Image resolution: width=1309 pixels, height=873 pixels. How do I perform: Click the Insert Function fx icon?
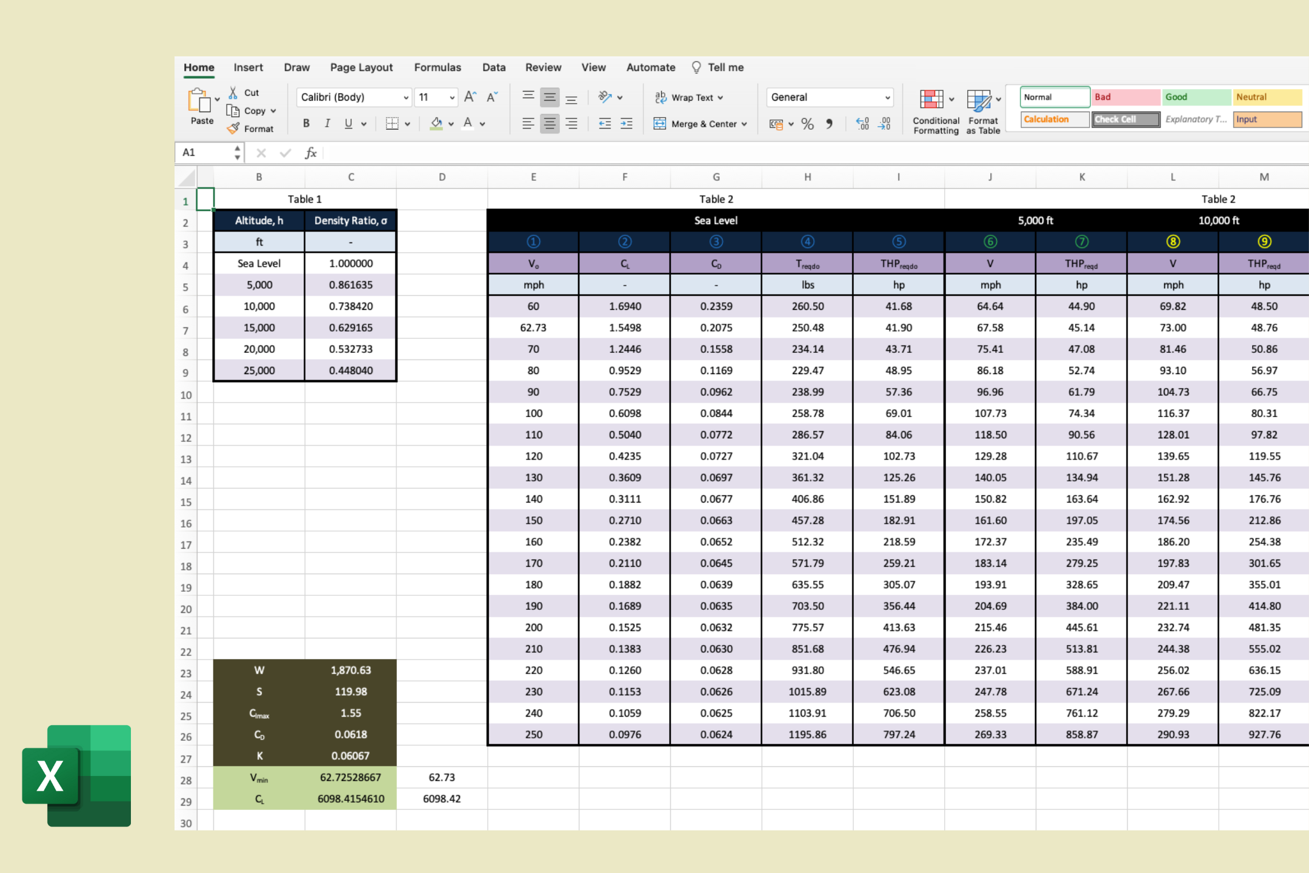pyautogui.click(x=311, y=153)
